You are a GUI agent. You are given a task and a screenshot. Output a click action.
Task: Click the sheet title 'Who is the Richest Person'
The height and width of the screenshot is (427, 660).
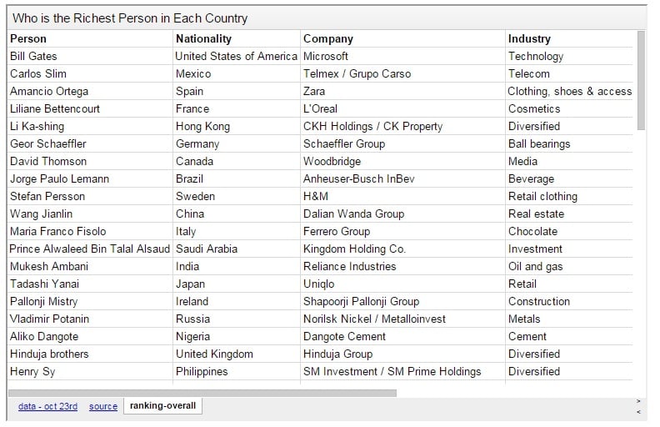(130, 18)
